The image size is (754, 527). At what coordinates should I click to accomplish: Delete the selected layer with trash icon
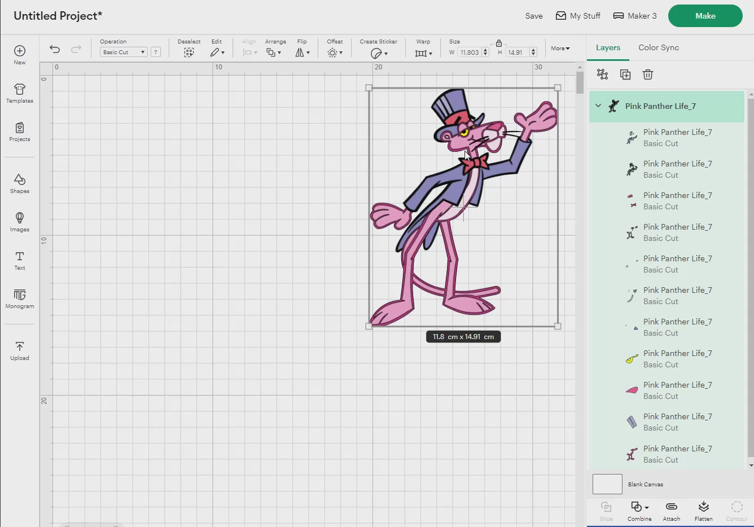tap(648, 74)
